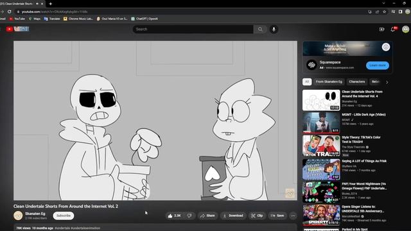Click the MGMT - Little Dark Age title
The width and height of the screenshot is (411, 231).
point(363,114)
